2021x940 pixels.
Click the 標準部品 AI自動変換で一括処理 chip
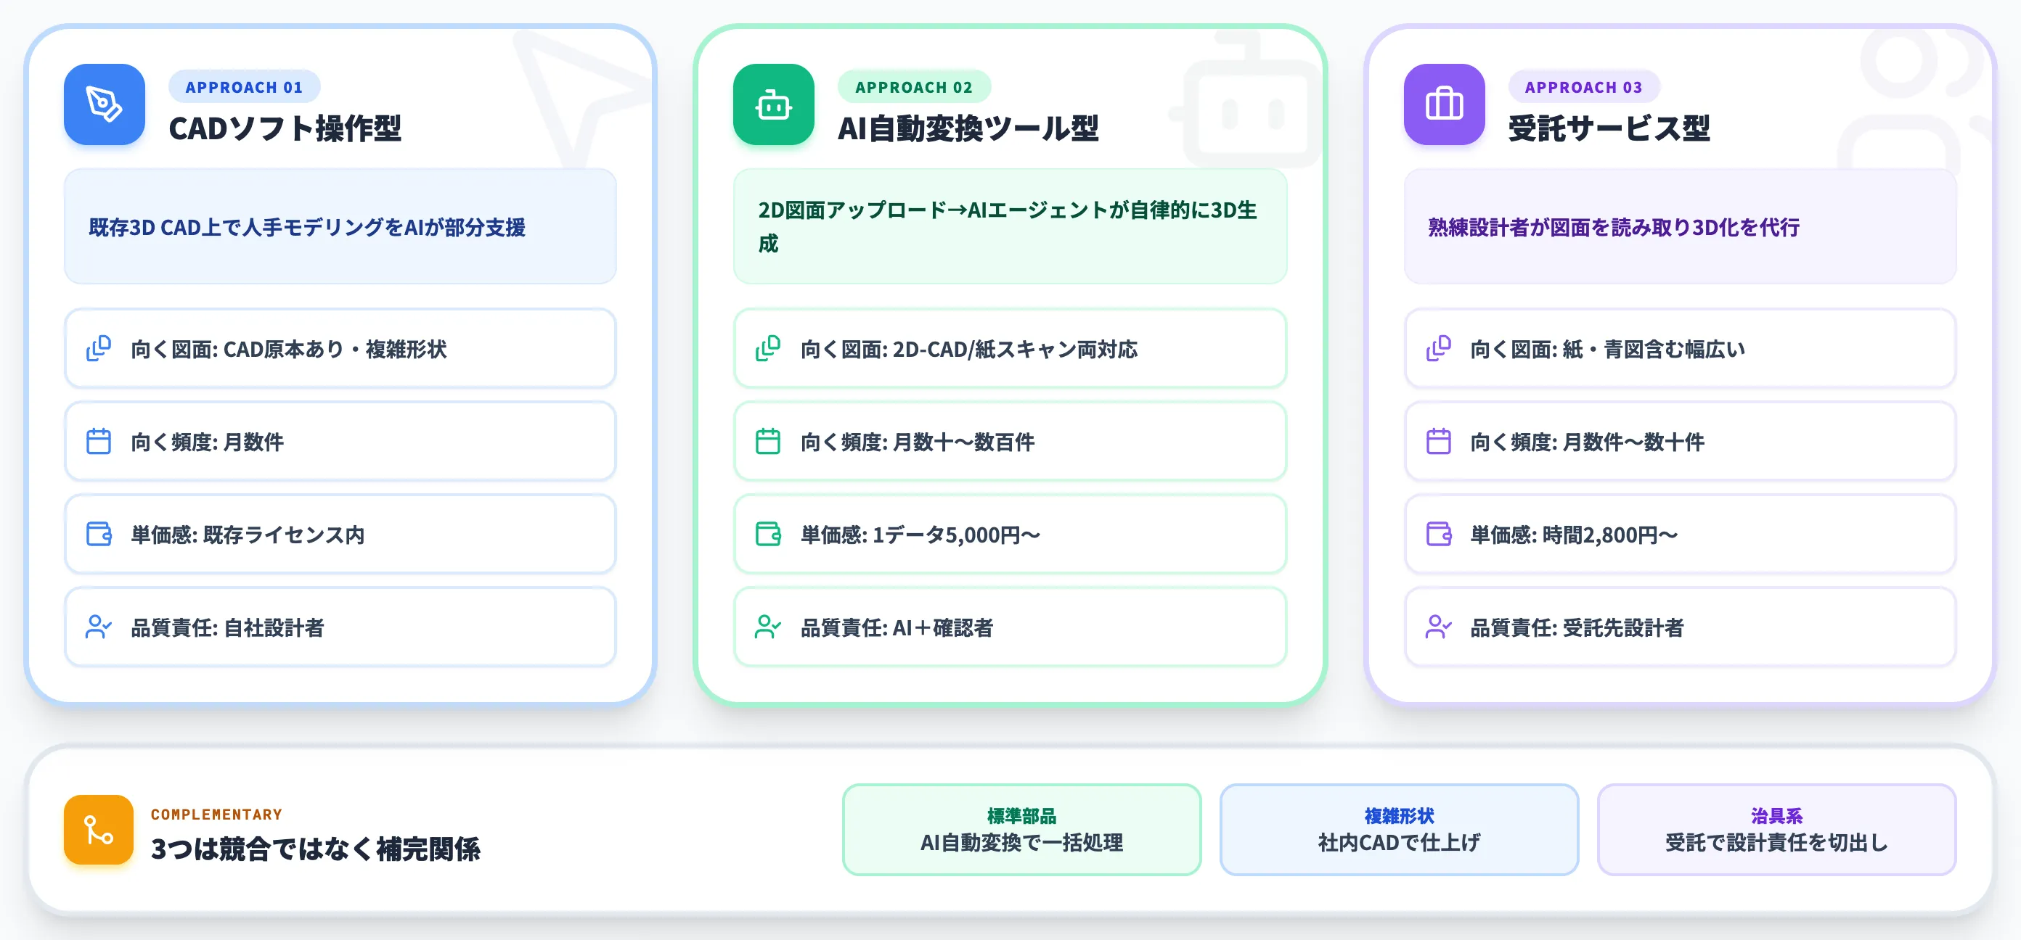point(1021,830)
